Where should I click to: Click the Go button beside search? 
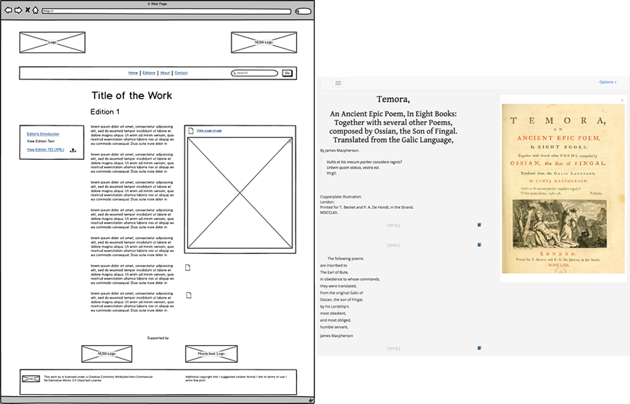(287, 73)
